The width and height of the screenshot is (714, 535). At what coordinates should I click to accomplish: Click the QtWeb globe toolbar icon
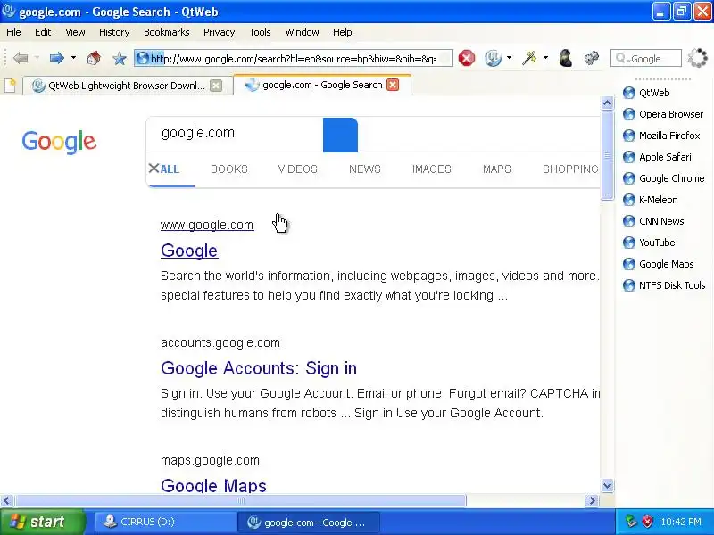(x=493, y=58)
